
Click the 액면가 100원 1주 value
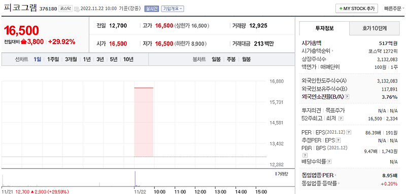pos(386,67)
